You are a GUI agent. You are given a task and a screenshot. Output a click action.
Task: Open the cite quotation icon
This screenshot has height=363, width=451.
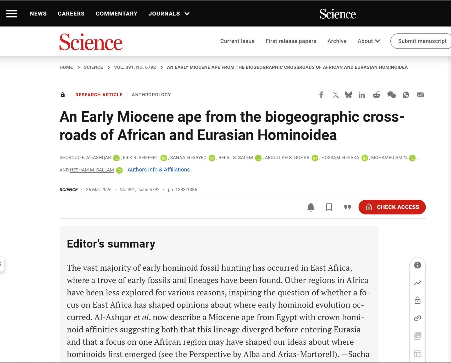click(347, 207)
